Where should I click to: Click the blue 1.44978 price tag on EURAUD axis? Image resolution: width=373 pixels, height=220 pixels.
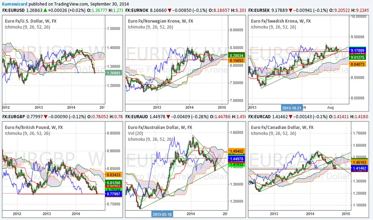pyautogui.click(x=237, y=159)
